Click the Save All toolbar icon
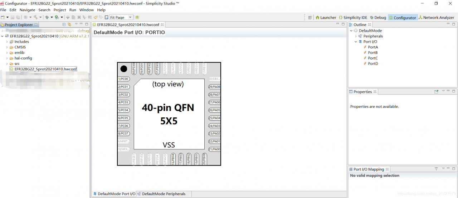The width and height of the screenshot is (458, 198). pos(18,17)
